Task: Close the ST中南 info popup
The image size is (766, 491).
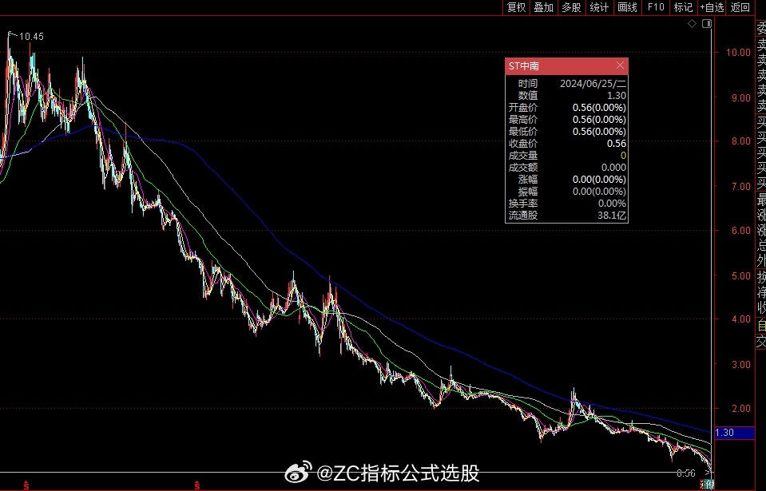Action: [620, 65]
